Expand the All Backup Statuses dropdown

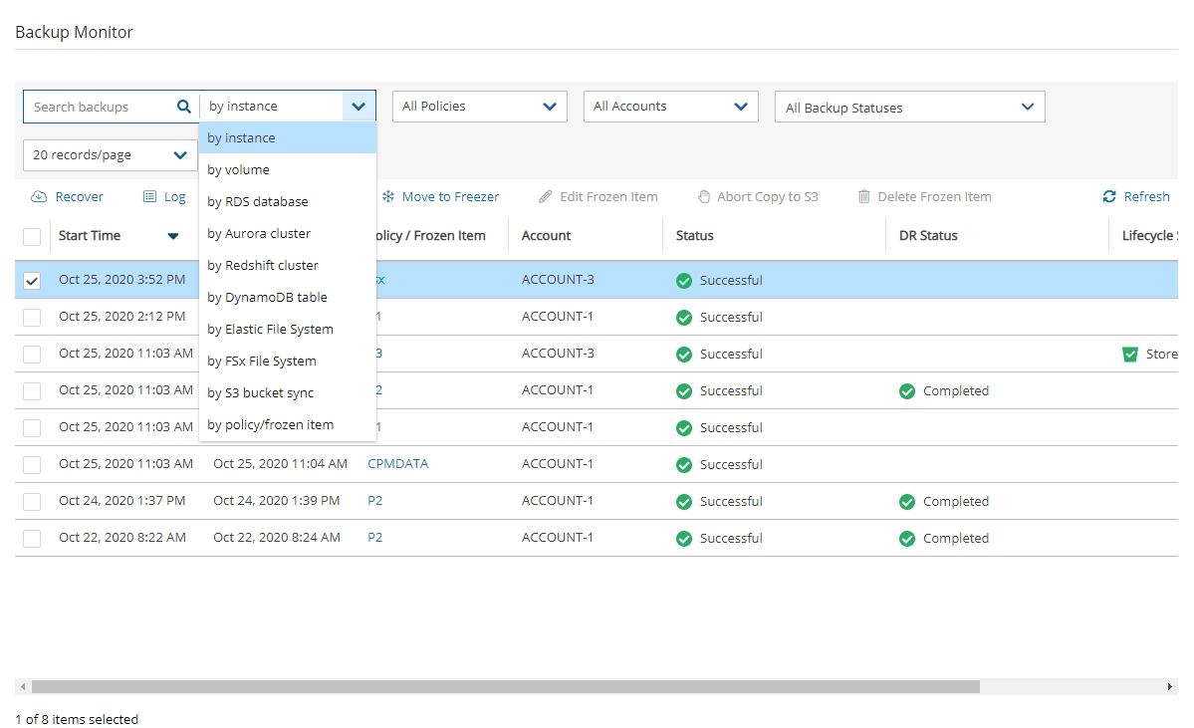[909, 108]
